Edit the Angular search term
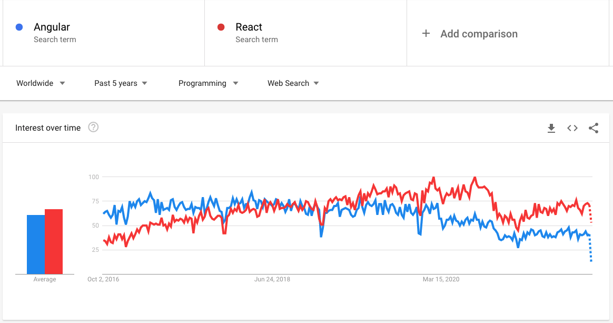Image resolution: width=613 pixels, height=323 pixels. [x=52, y=27]
